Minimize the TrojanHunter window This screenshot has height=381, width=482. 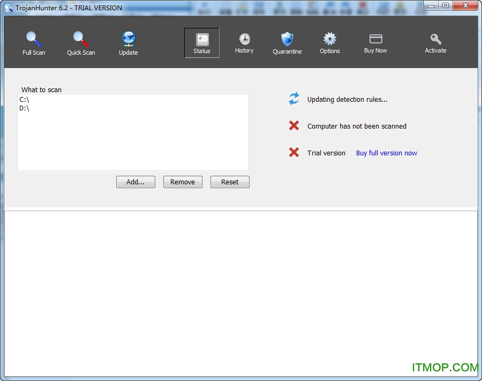431,6
